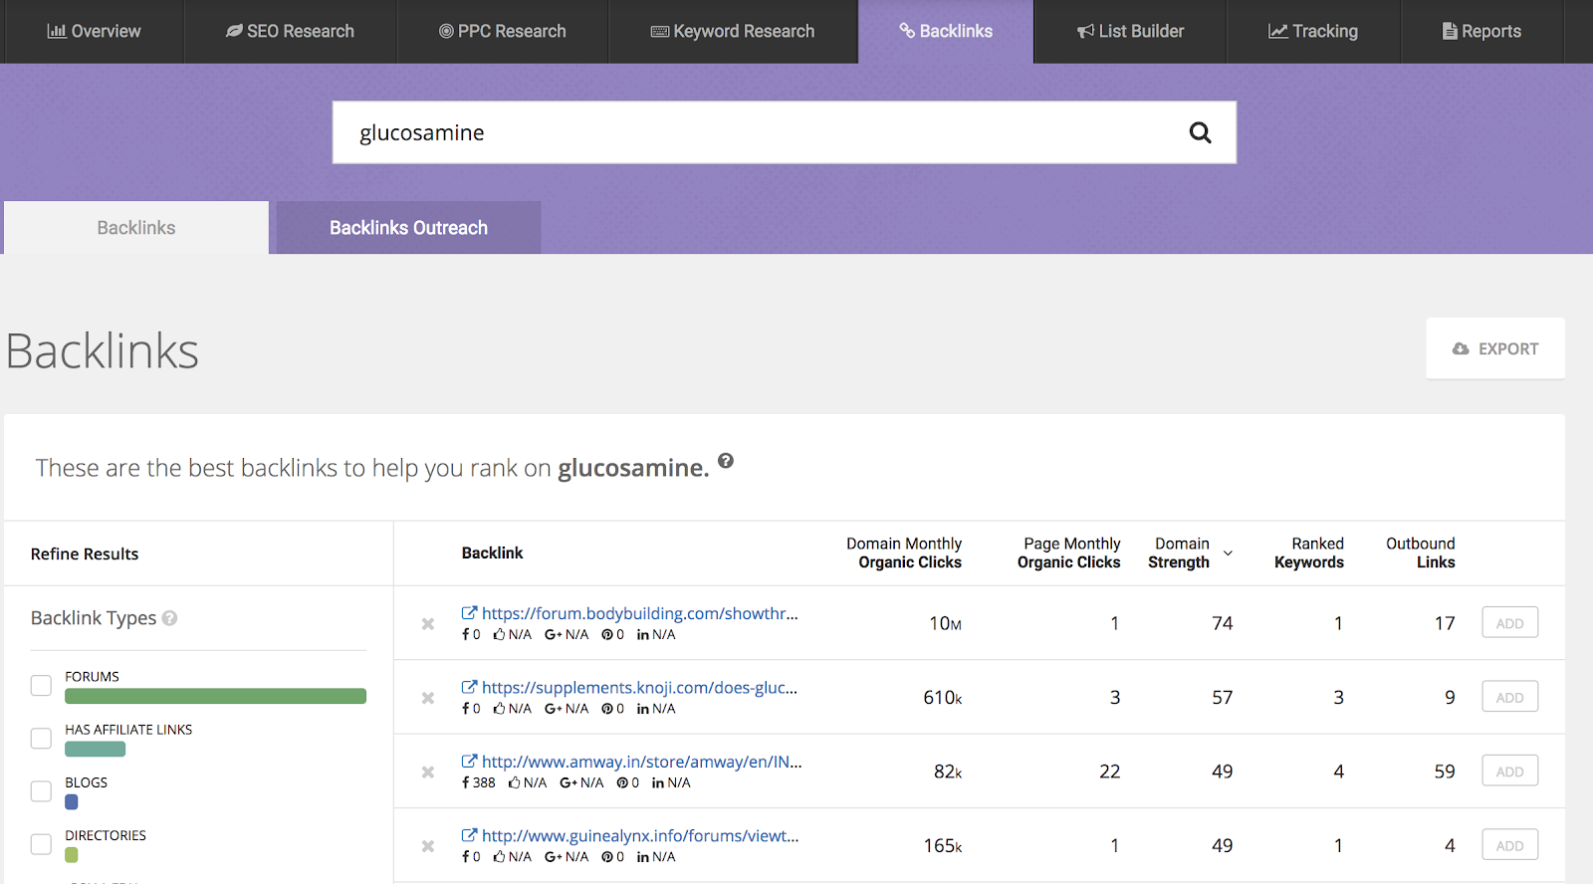Open the external link icon for amway.in
Viewport: 1593px width, 884px height.
click(x=469, y=762)
